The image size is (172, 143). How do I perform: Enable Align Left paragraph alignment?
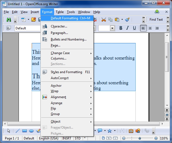click(143, 28)
